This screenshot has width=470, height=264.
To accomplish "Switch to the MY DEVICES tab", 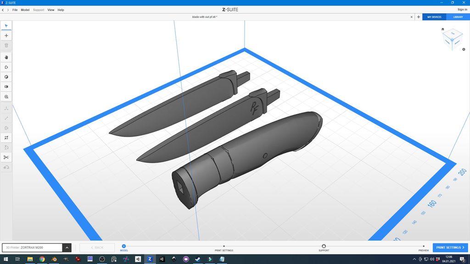I will click(x=434, y=17).
